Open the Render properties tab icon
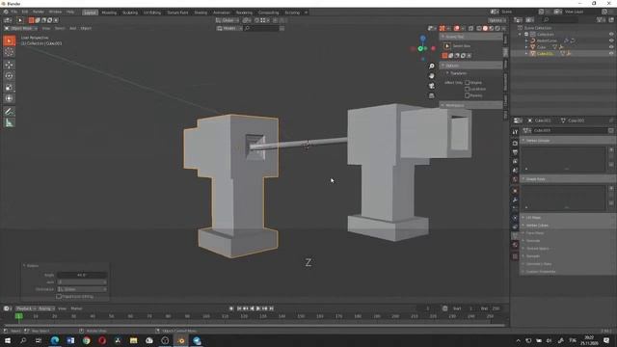This screenshot has height=347, width=617. pyautogui.click(x=515, y=144)
